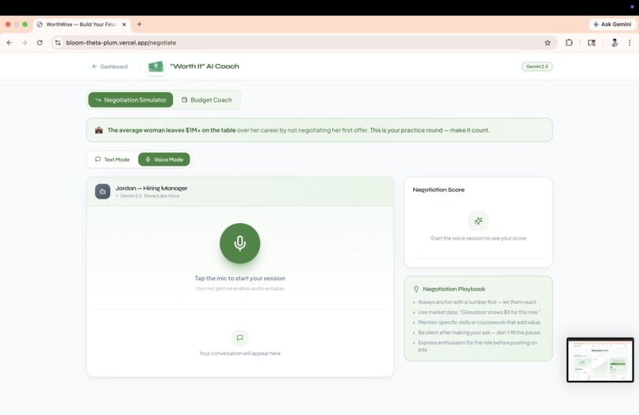Image resolution: width=639 pixels, height=415 pixels.
Task: Click the sparkle icon in Negotiation Score
Action: [478, 221]
